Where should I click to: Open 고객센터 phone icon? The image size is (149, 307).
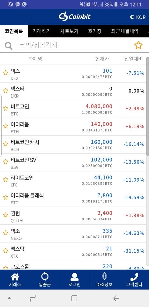tap(134, 277)
